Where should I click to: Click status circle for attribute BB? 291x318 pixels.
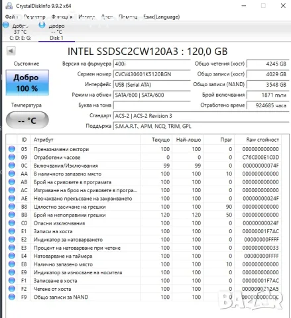12,215
